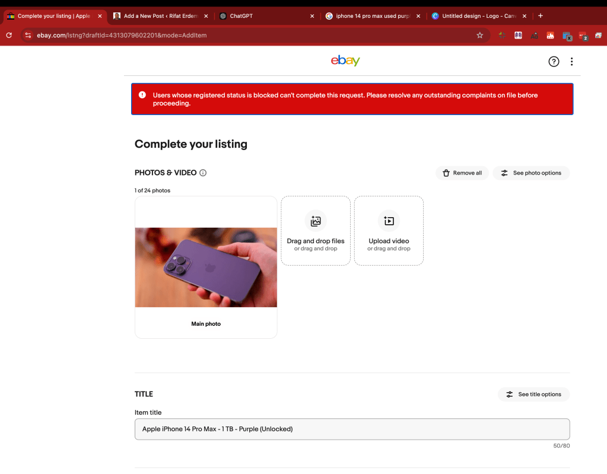Reload the eBay listing page
607x474 pixels.
coord(9,35)
